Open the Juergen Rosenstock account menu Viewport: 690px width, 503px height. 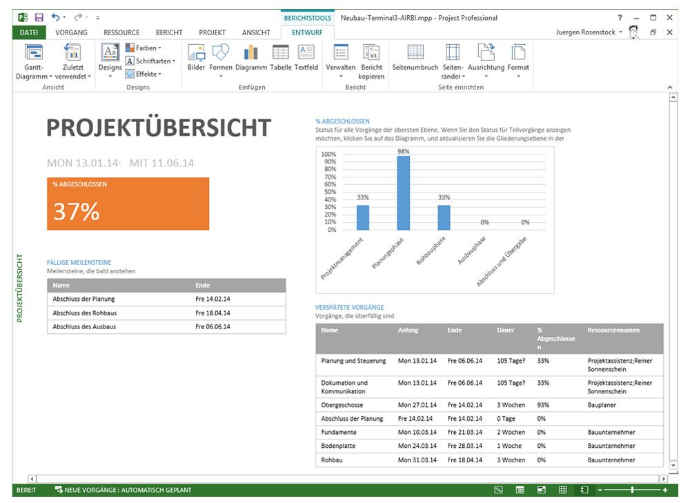(589, 32)
